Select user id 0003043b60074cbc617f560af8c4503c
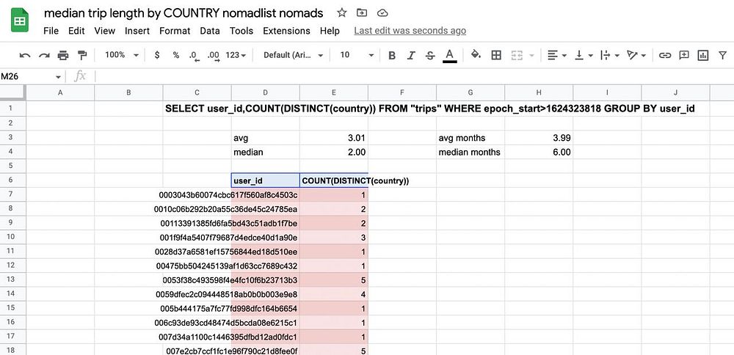The image size is (734, 355). tap(228, 195)
